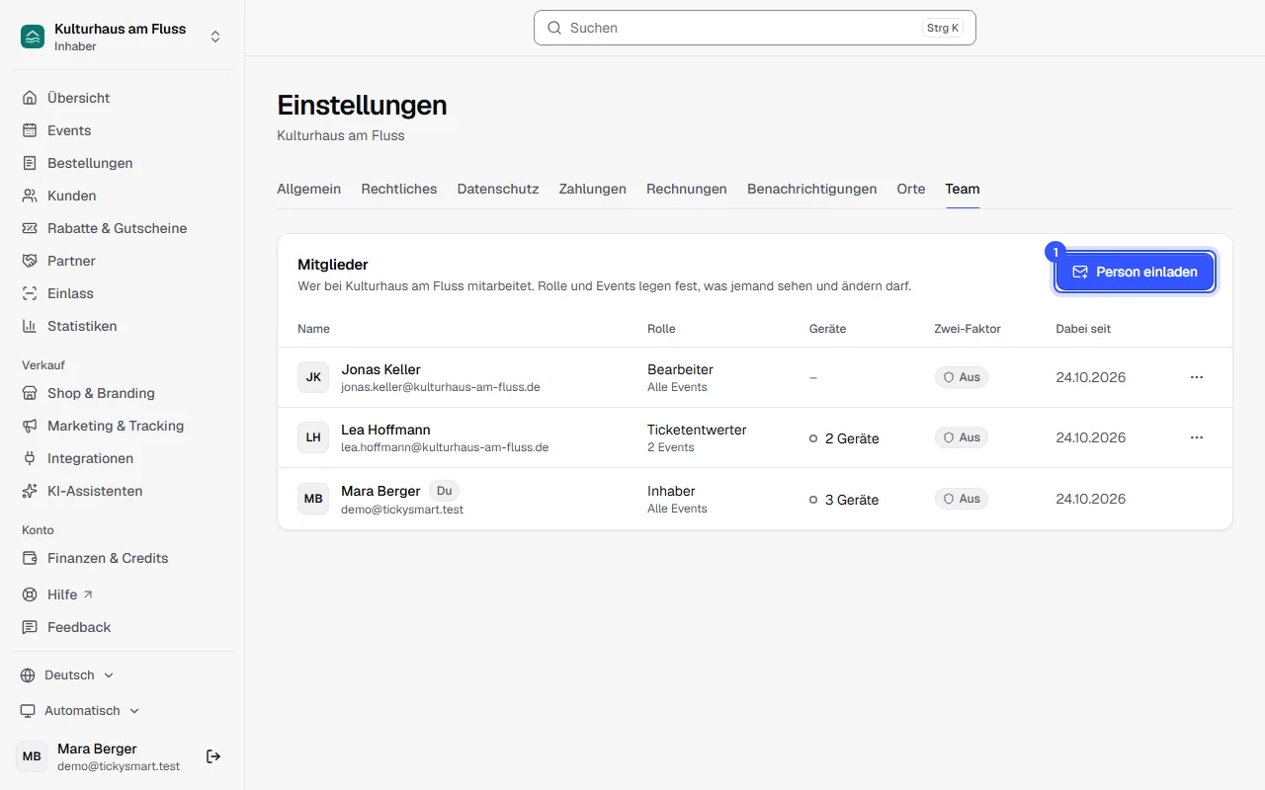
Task: Click the Ticketentwerter role text
Action: click(x=697, y=430)
